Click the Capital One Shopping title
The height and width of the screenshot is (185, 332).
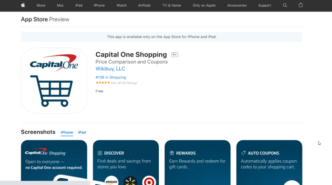click(131, 55)
